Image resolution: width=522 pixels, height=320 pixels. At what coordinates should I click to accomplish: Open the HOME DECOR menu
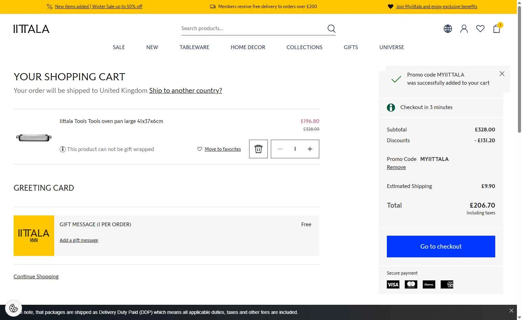248,47
